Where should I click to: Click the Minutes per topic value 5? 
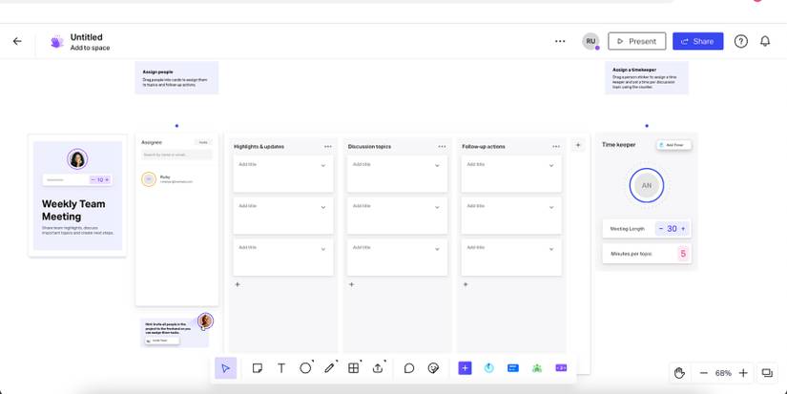[x=683, y=254]
